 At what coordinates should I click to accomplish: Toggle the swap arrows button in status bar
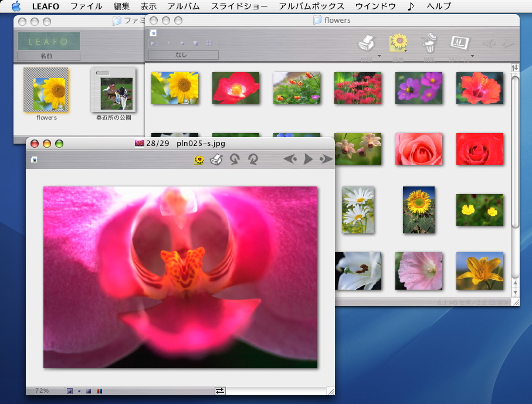click(x=220, y=391)
